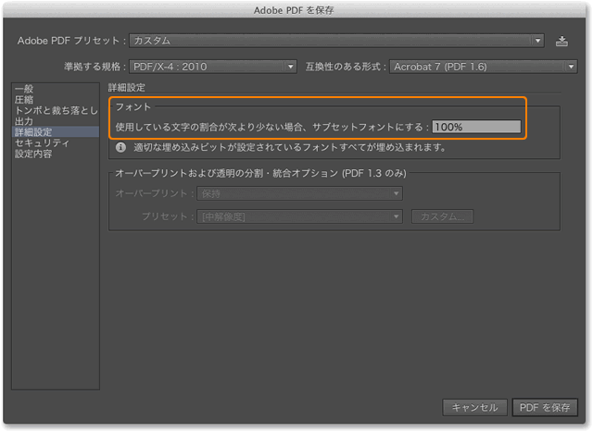Image resolution: width=593 pixels, height=432 pixels.
Task: Click the subset font 100% field
Action: coord(475,127)
